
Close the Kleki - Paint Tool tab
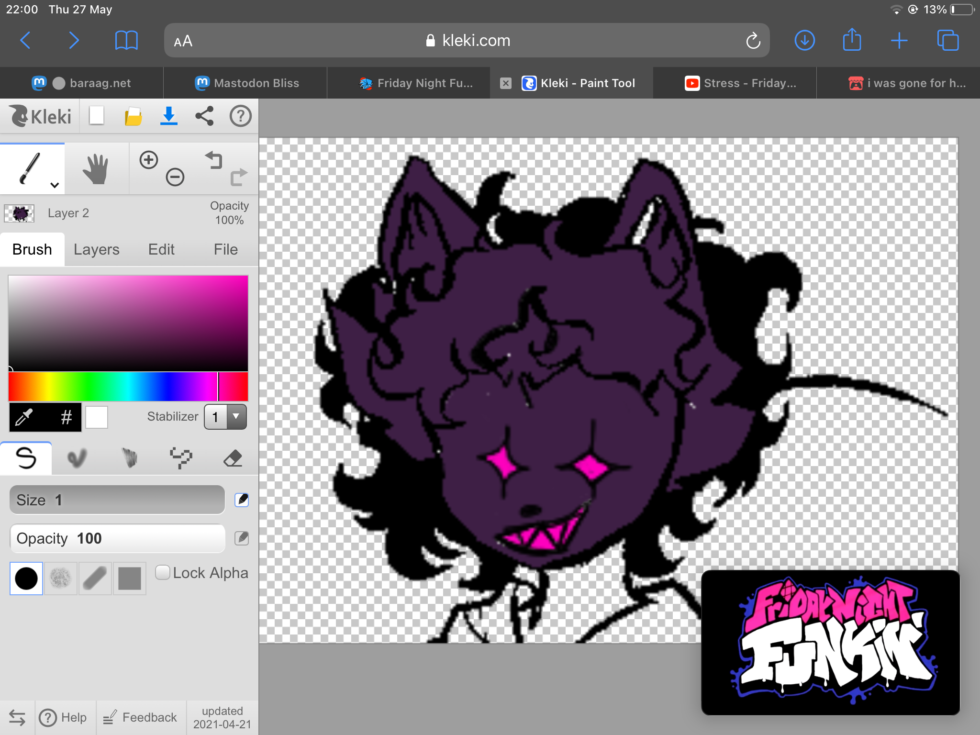[506, 83]
